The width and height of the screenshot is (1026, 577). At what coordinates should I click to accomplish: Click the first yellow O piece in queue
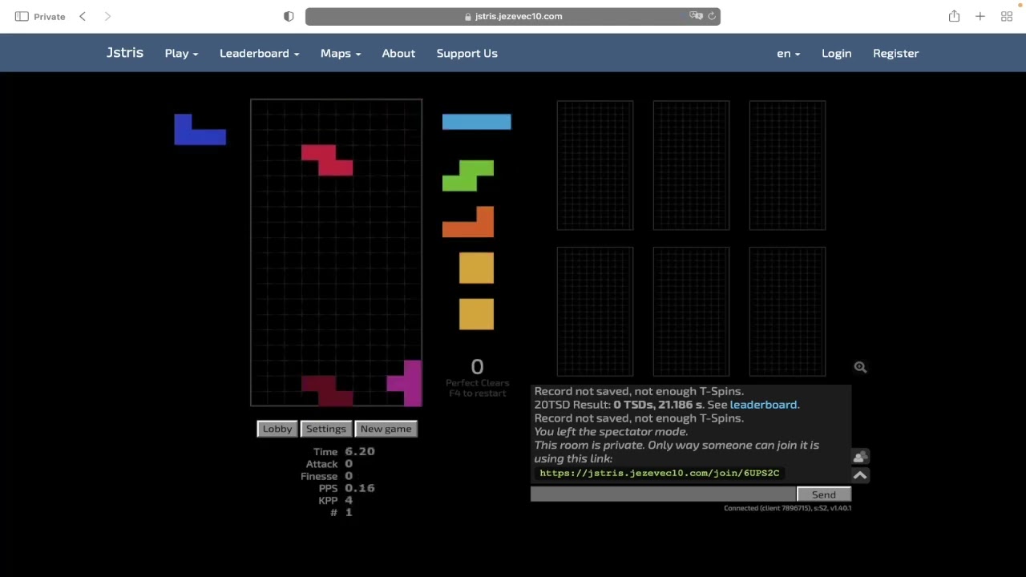point(476,268)
